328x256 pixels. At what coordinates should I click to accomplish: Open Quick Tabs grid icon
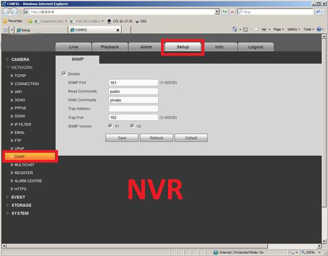tap(5, 30)
